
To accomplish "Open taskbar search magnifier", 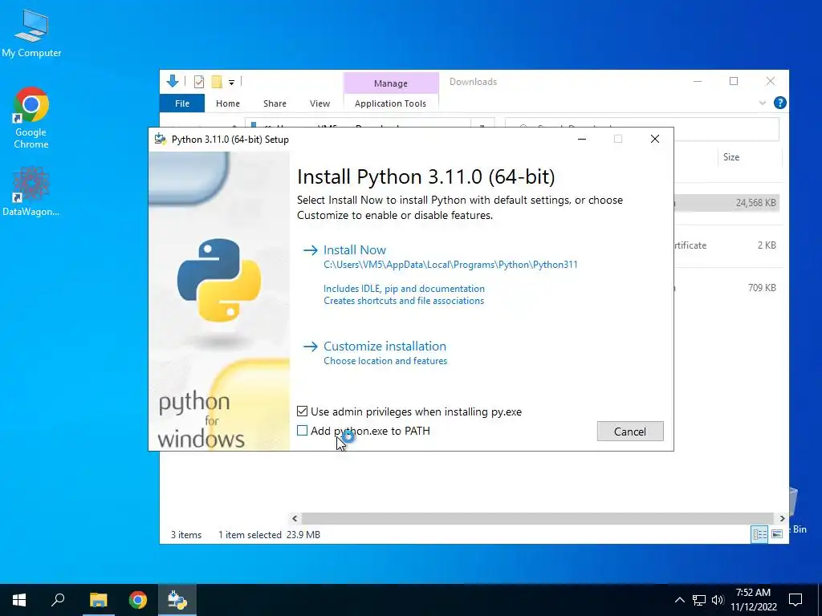I will (x=58, y=600).
